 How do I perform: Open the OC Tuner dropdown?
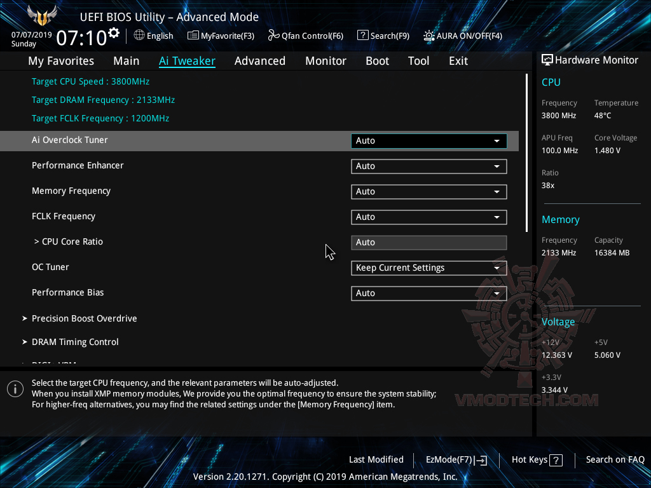(x=429, y=268)
